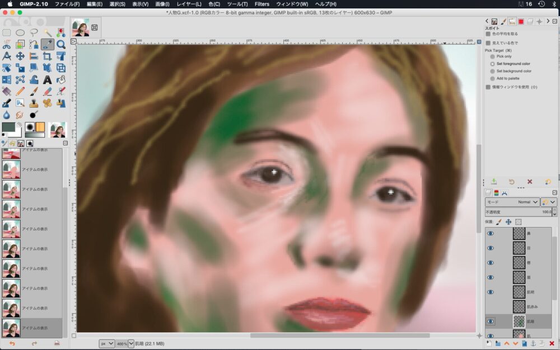Select the Add to palette option
The height and width of the screenshot is (350, 560).
click(493, 78)
